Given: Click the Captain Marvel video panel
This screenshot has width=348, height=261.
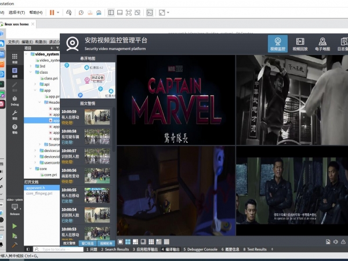Looking at the screenshot, I should point(176,99).
